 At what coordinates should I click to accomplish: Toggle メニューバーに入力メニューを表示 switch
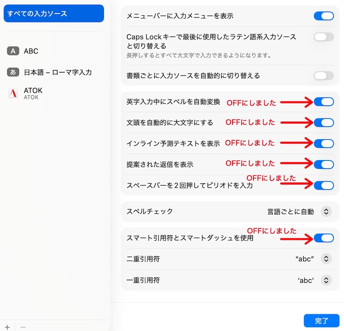click(x=324, y=16)
